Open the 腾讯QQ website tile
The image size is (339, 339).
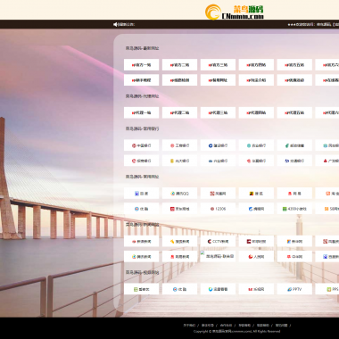point(179,194)
